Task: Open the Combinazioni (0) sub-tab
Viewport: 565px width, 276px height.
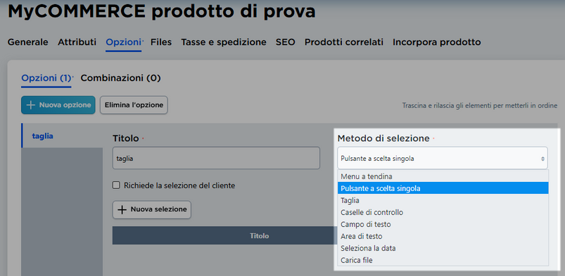Action: click(x=120, y=78)
